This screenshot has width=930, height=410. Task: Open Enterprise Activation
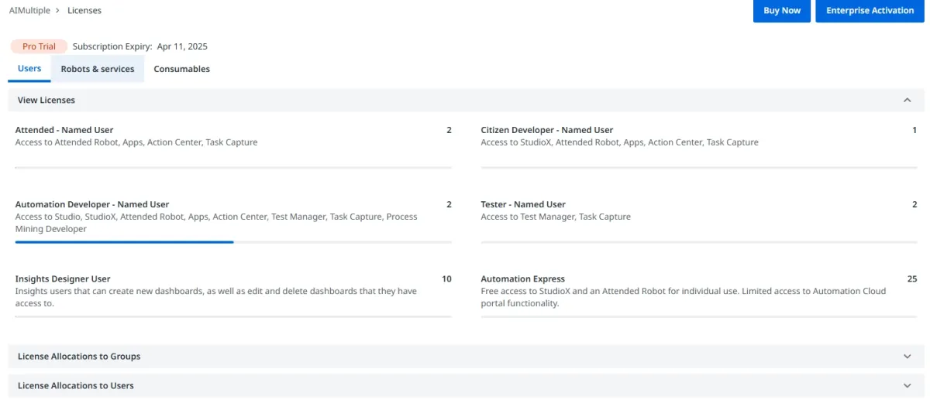870,11
